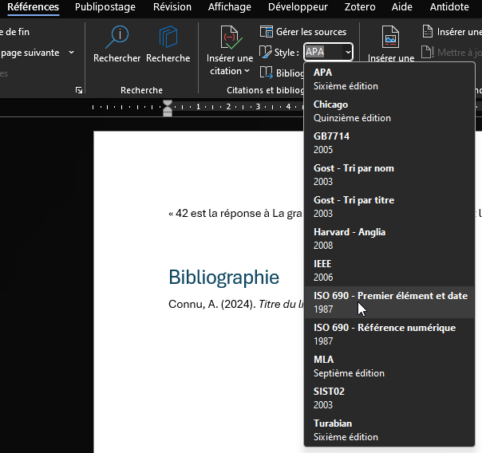Click the Rechercher magnifier icon
Image resolution: width=482 pixels, height=453 pixels.
click(117, 37)
